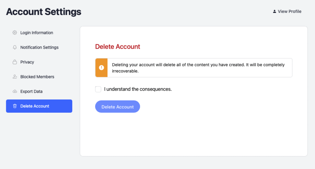Click the padlock icon next to Privacy
The image size is (315, 169).
pyautogui.click(x=14, y=62)
